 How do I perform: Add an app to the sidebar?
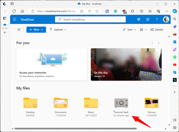click(175, 92)
